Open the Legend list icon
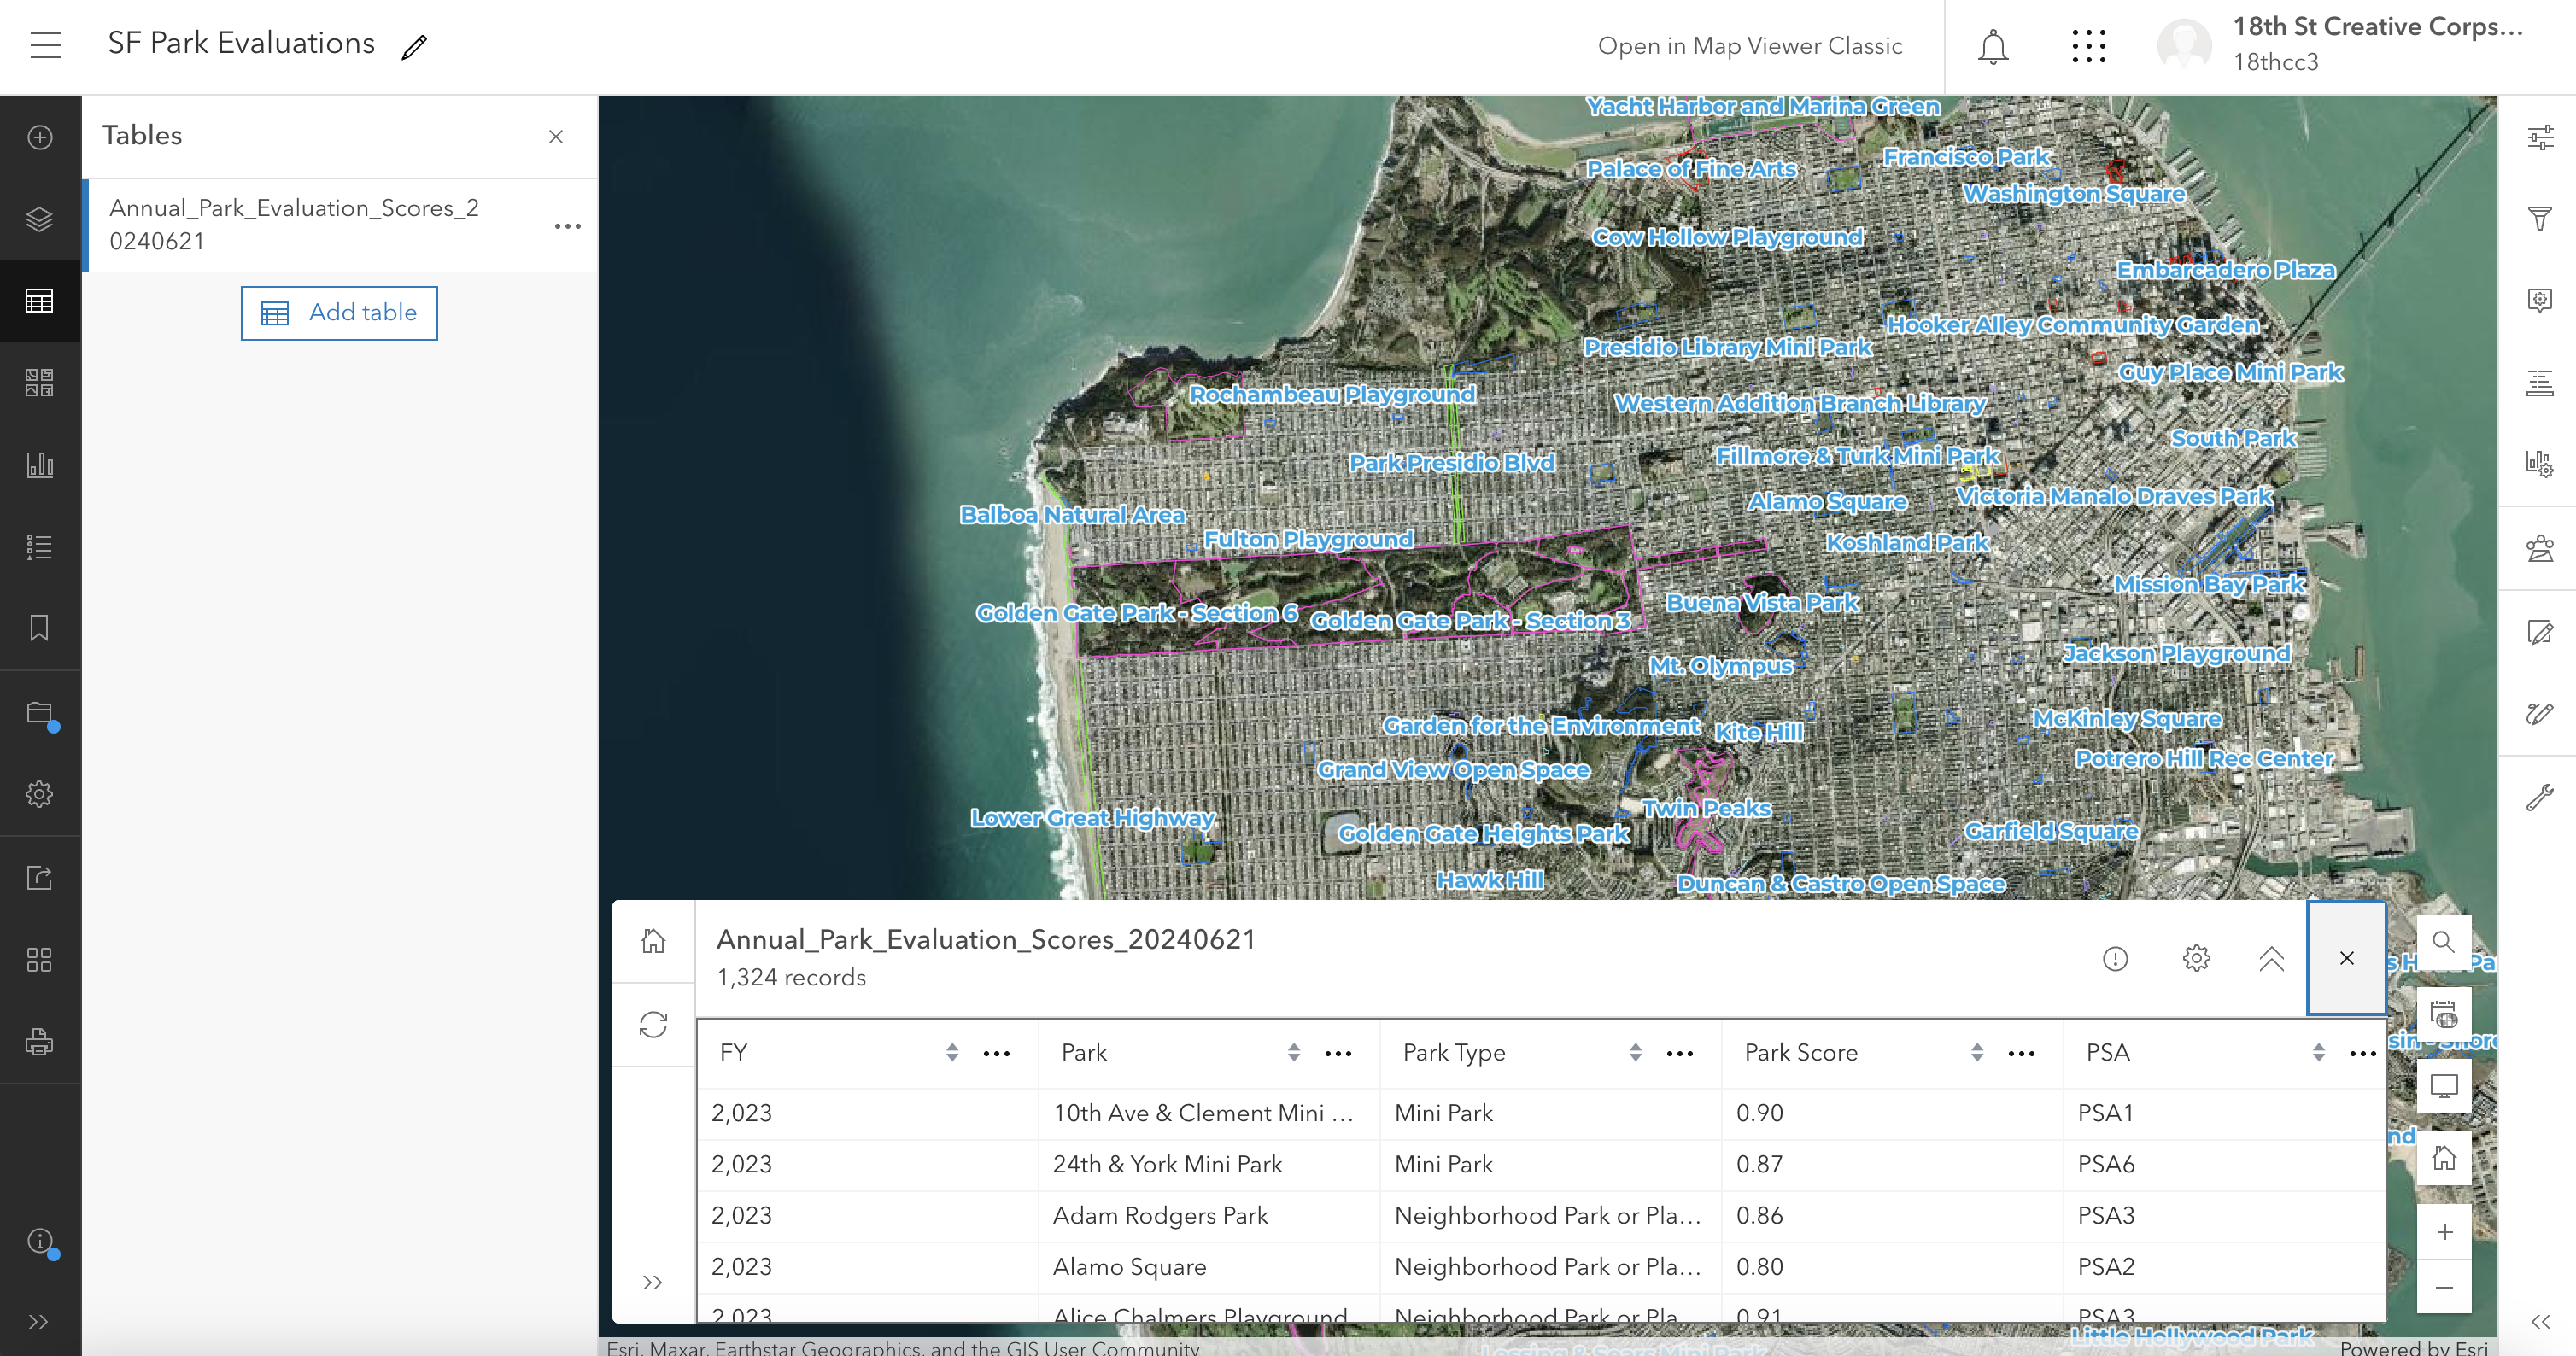 (39, 547)
